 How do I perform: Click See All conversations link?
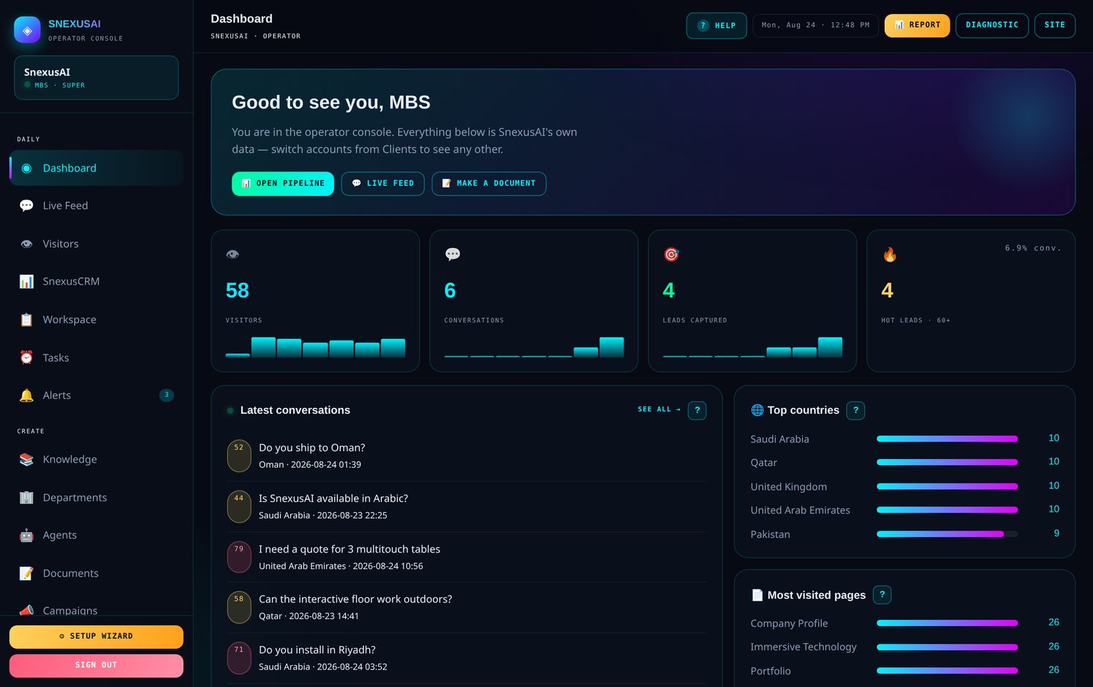coord(659,410)
